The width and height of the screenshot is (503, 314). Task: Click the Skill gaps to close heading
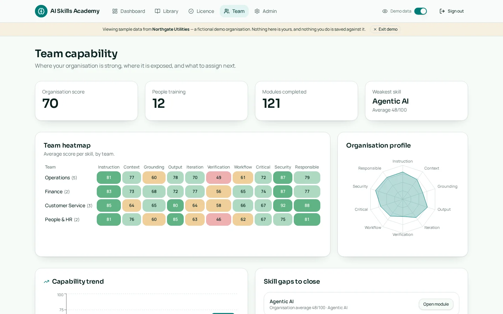(292, 282)
